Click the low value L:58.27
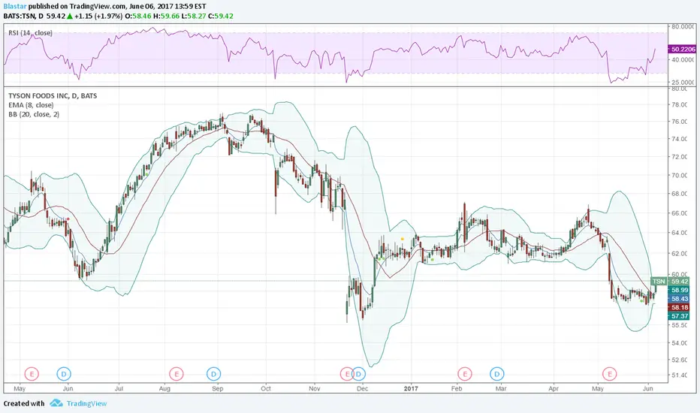This screenshot has width=700, height=413. [193, 16]
